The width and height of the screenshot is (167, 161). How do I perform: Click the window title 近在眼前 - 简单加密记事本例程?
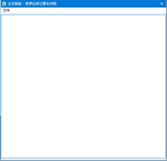tap(32, 4)
